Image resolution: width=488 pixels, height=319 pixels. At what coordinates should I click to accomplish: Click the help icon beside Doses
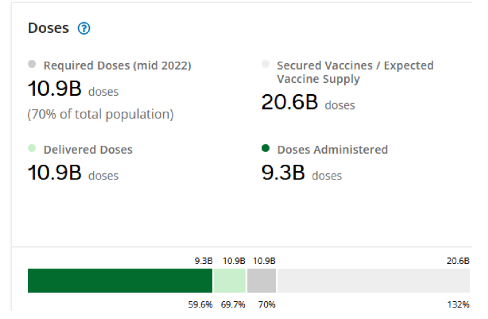coord(84,29)
